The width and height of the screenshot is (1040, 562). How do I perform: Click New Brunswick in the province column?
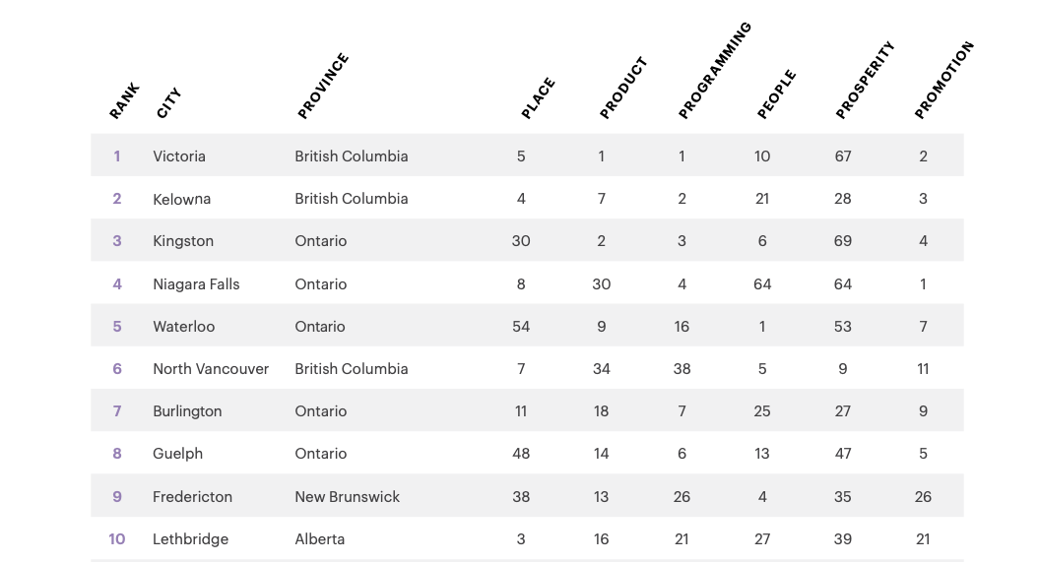(x=347, y=497)
